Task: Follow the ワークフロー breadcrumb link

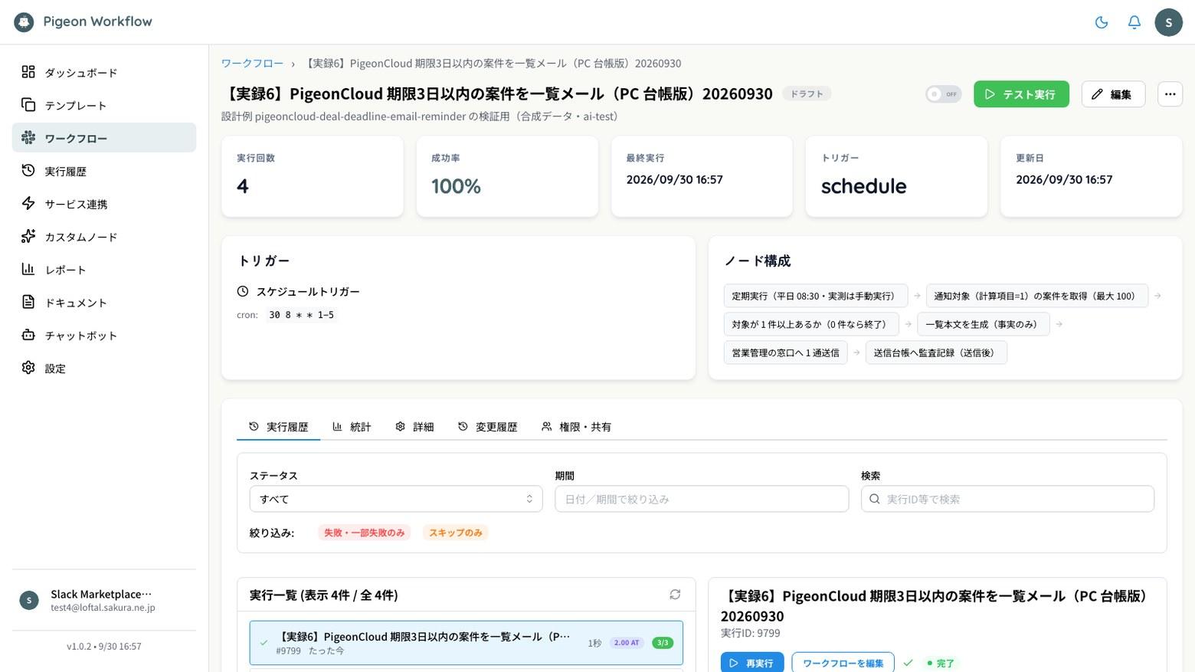Action: tap(252, 64)
